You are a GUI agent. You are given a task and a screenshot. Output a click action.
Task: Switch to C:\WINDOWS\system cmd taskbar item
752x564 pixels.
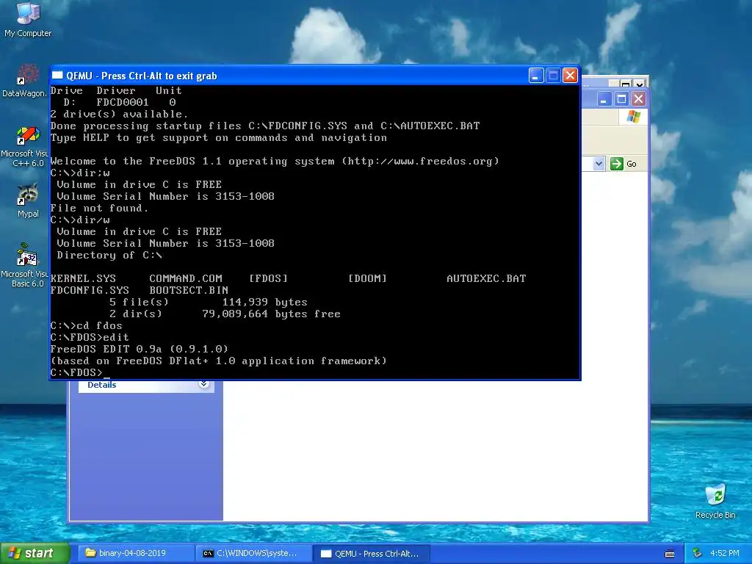tap(253, 553)
